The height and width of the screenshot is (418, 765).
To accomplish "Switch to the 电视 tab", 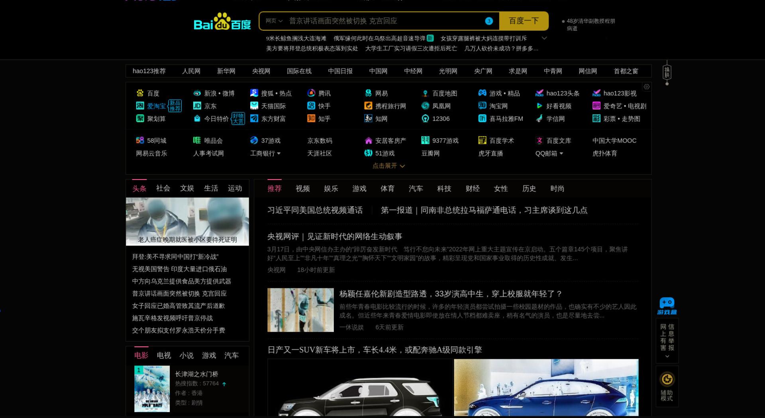I will pyautogui.click(x=164, y=355).
